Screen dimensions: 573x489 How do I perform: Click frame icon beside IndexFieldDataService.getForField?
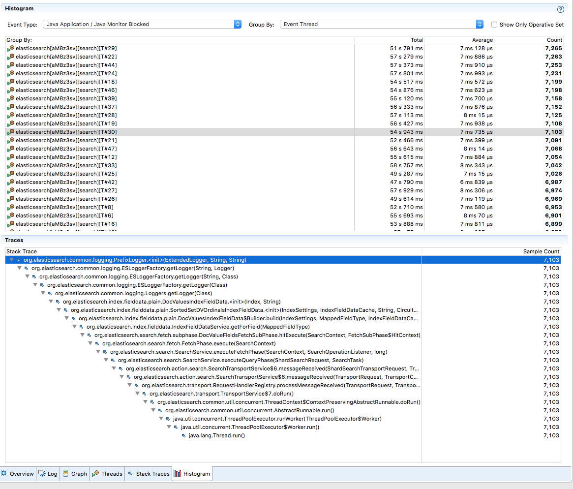82,327
